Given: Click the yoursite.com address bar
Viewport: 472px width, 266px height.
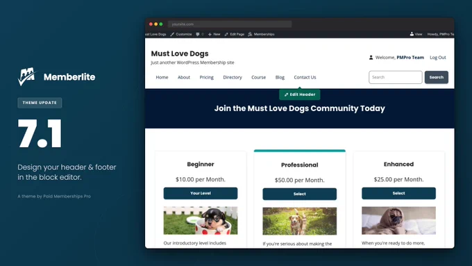Looking at the screenshot, I should coord(230,24).
